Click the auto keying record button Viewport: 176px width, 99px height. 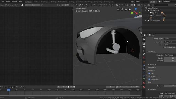(59, 87)
